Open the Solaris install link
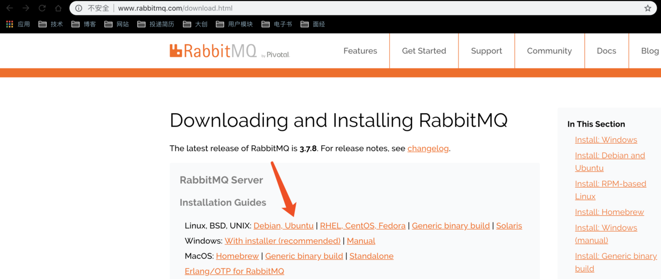 point(509,226)
